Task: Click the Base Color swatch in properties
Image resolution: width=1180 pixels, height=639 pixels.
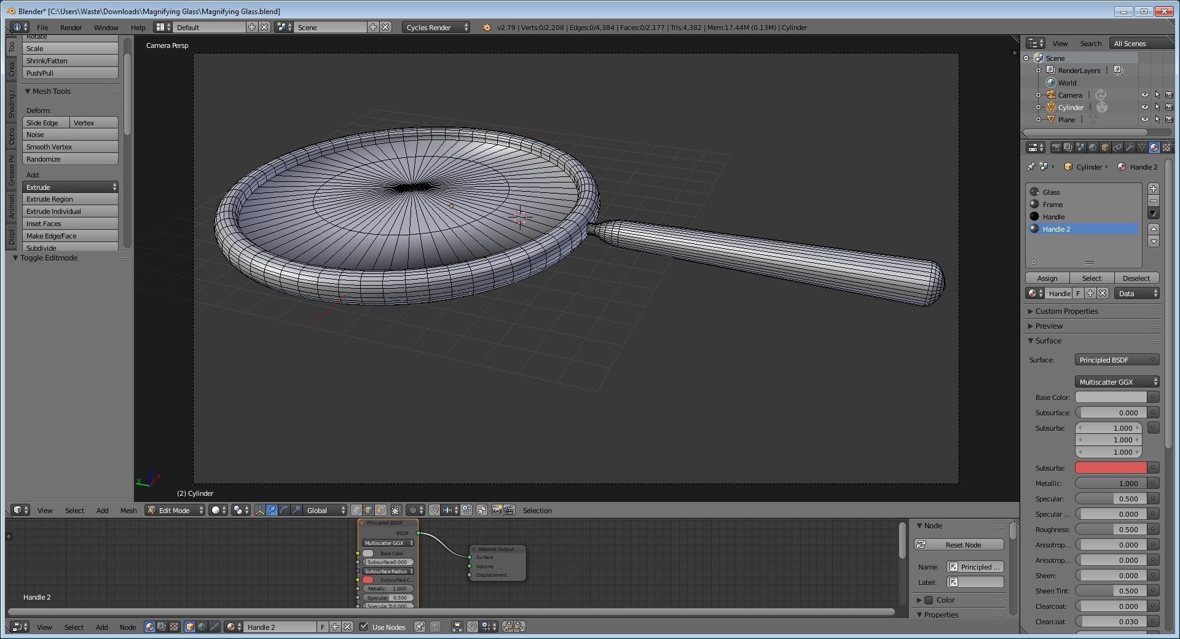Action: 1111,398
